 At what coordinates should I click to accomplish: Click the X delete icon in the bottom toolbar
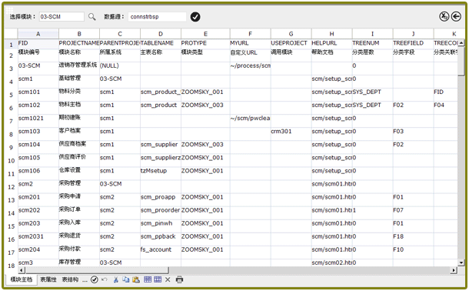click(168, 279)
